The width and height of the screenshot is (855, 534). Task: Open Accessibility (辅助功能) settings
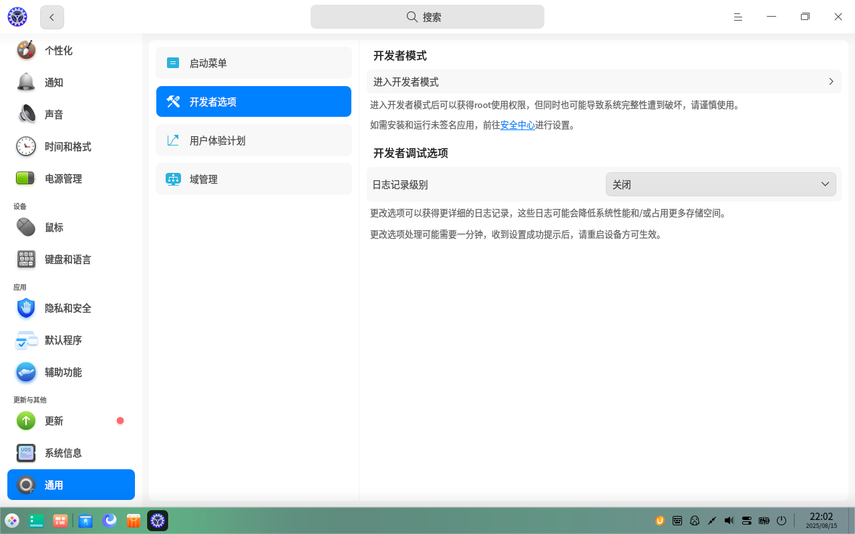tap(63, 372)
